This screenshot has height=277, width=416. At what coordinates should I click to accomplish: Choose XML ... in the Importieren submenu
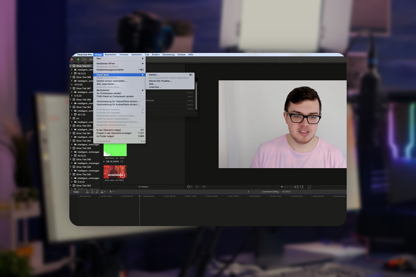point(170,84)
